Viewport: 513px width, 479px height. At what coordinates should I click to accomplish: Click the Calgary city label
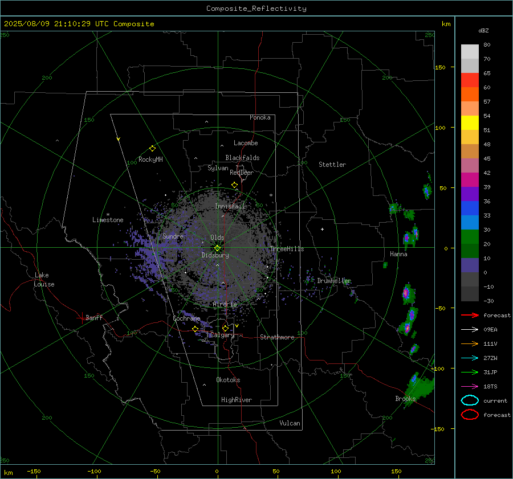(222, 335)
